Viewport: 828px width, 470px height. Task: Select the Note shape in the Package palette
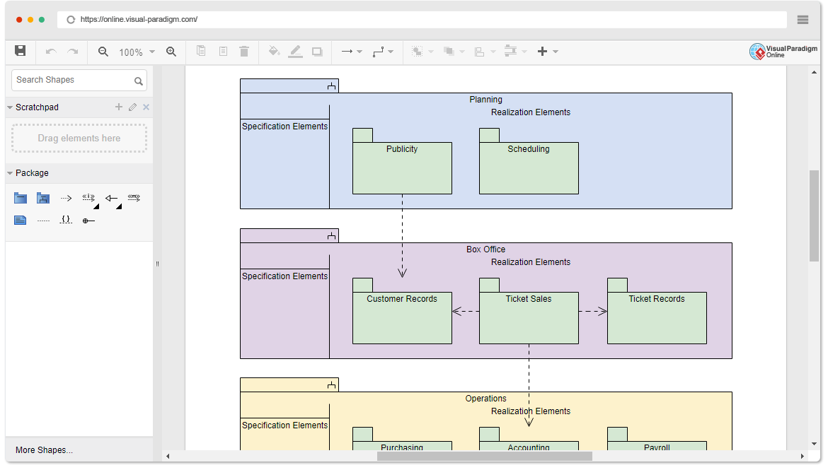(x=20, y=220)
